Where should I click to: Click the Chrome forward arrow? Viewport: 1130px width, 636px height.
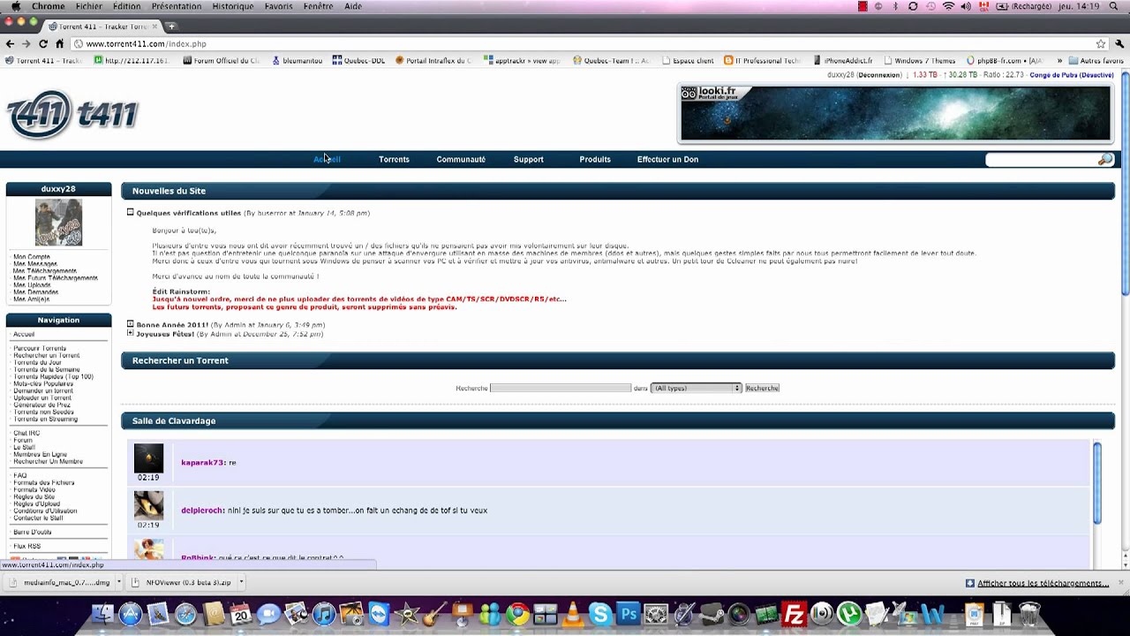[x=26, y=43]
